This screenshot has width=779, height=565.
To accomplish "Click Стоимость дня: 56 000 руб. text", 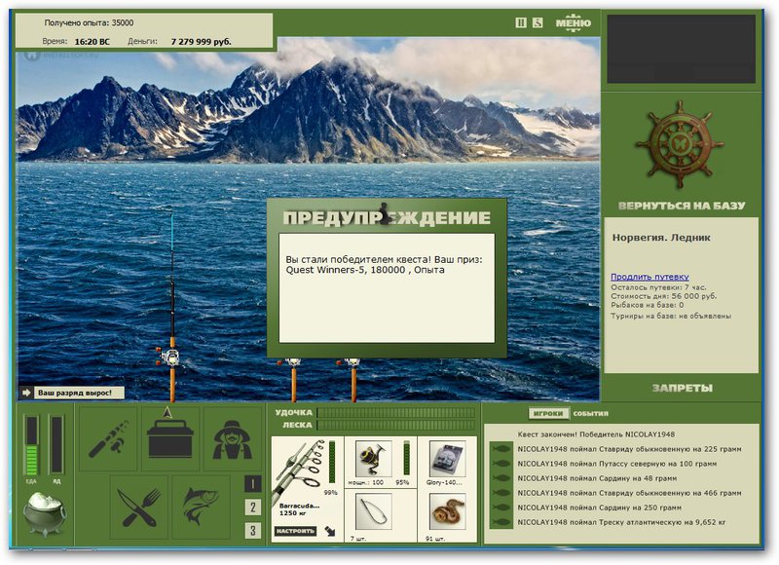I will (x=664, y=296).
